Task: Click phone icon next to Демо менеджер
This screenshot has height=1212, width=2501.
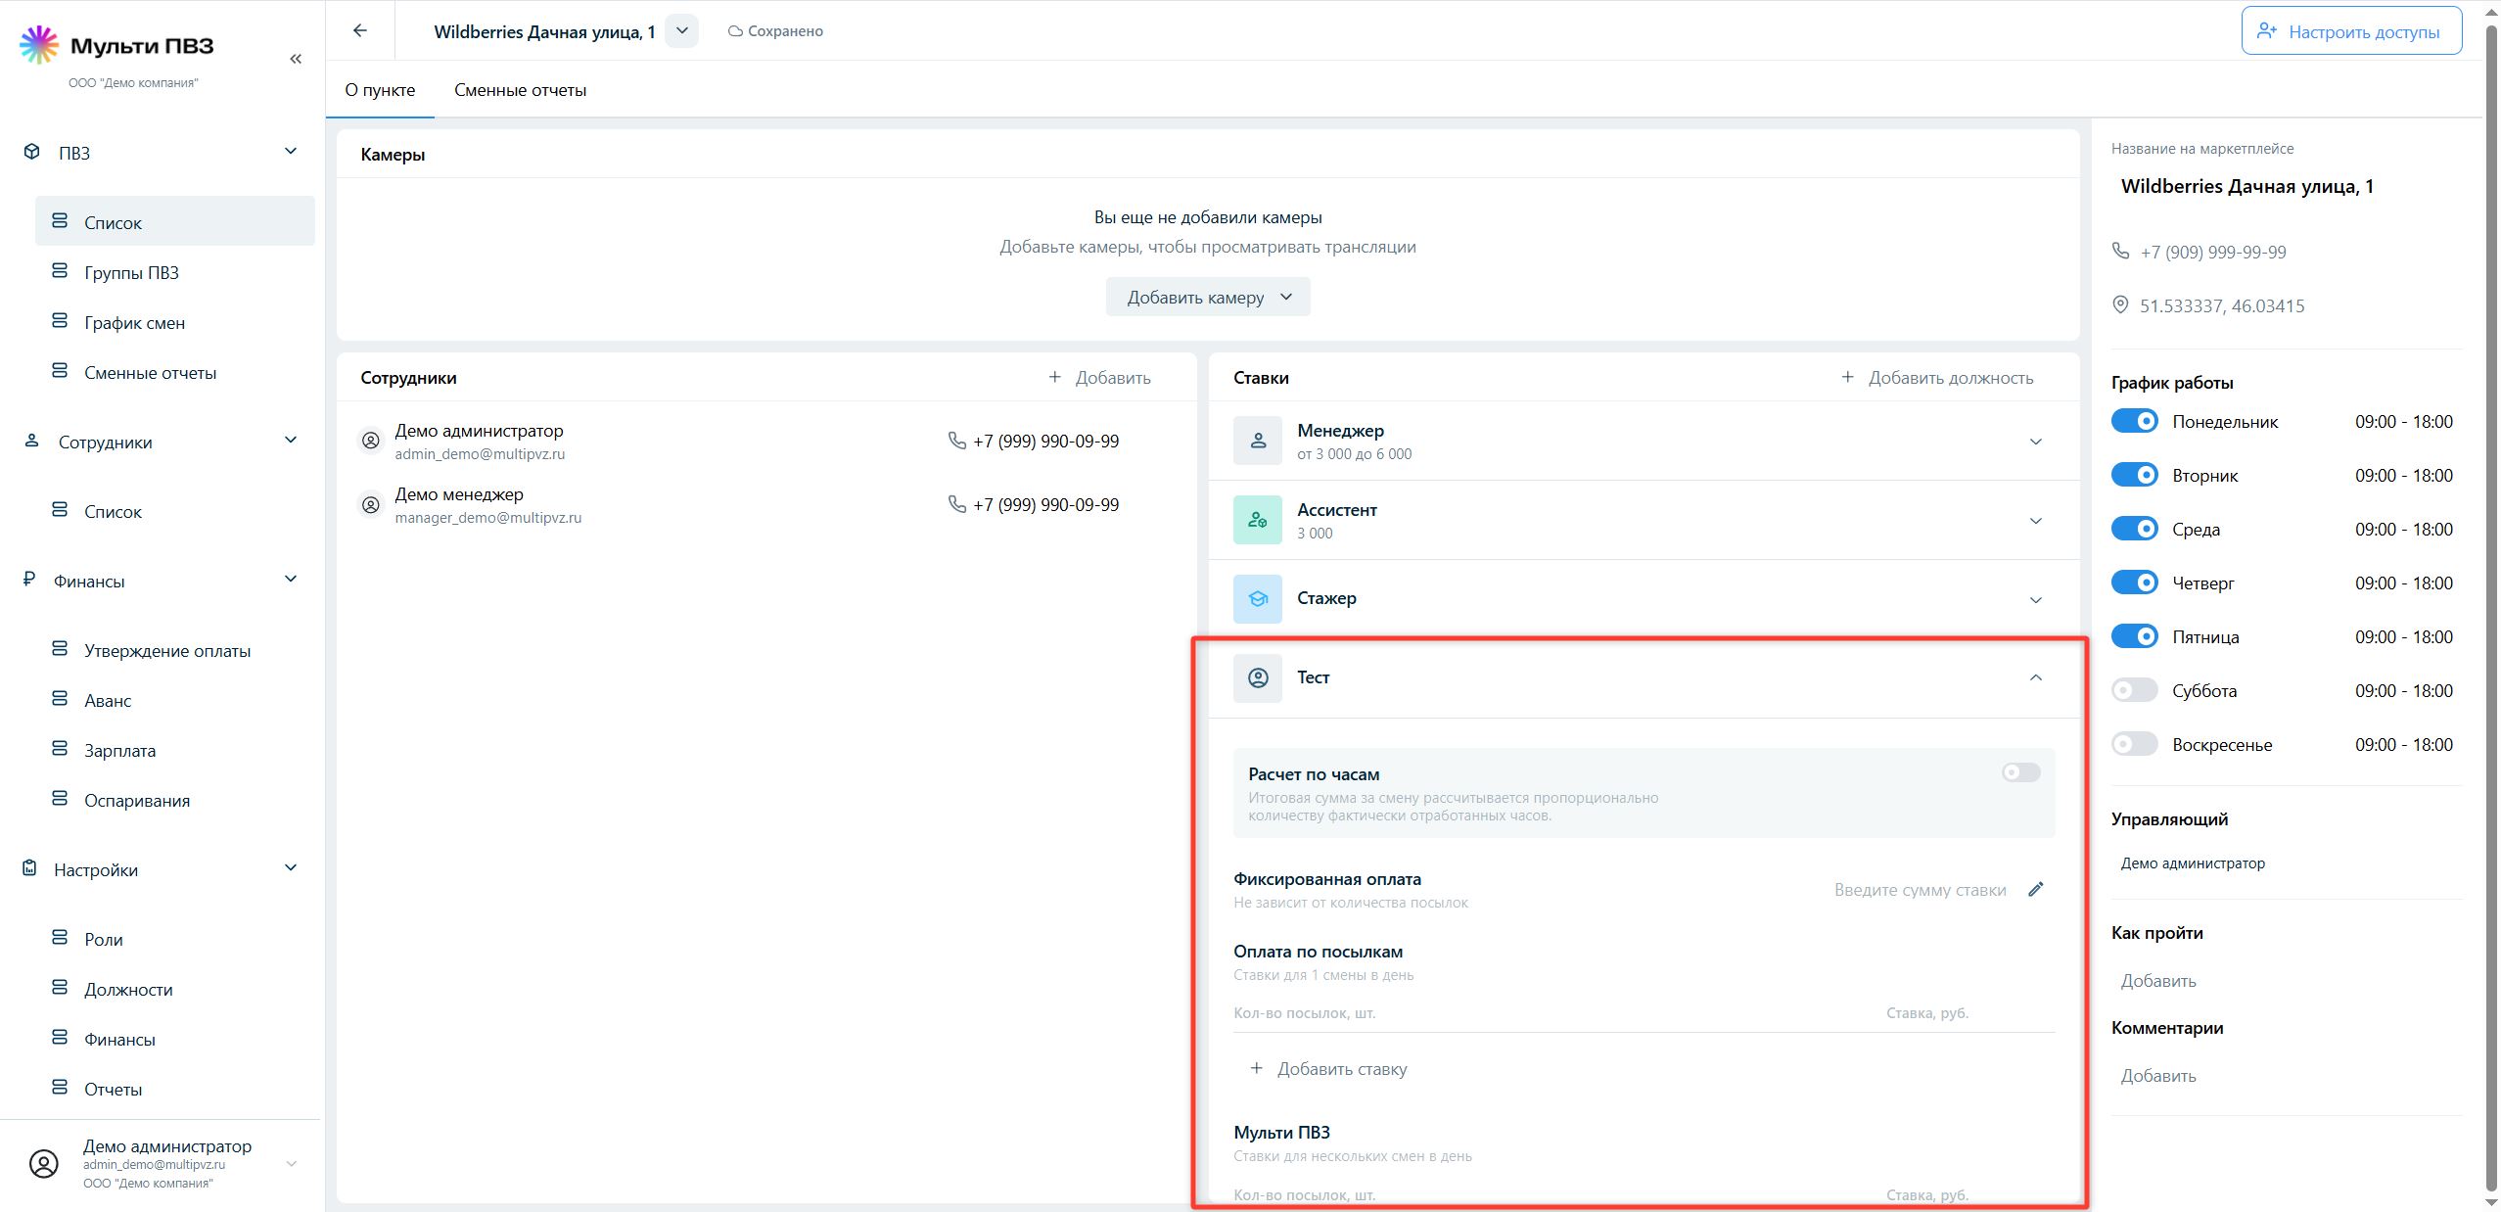Action: tap(956, 504)
